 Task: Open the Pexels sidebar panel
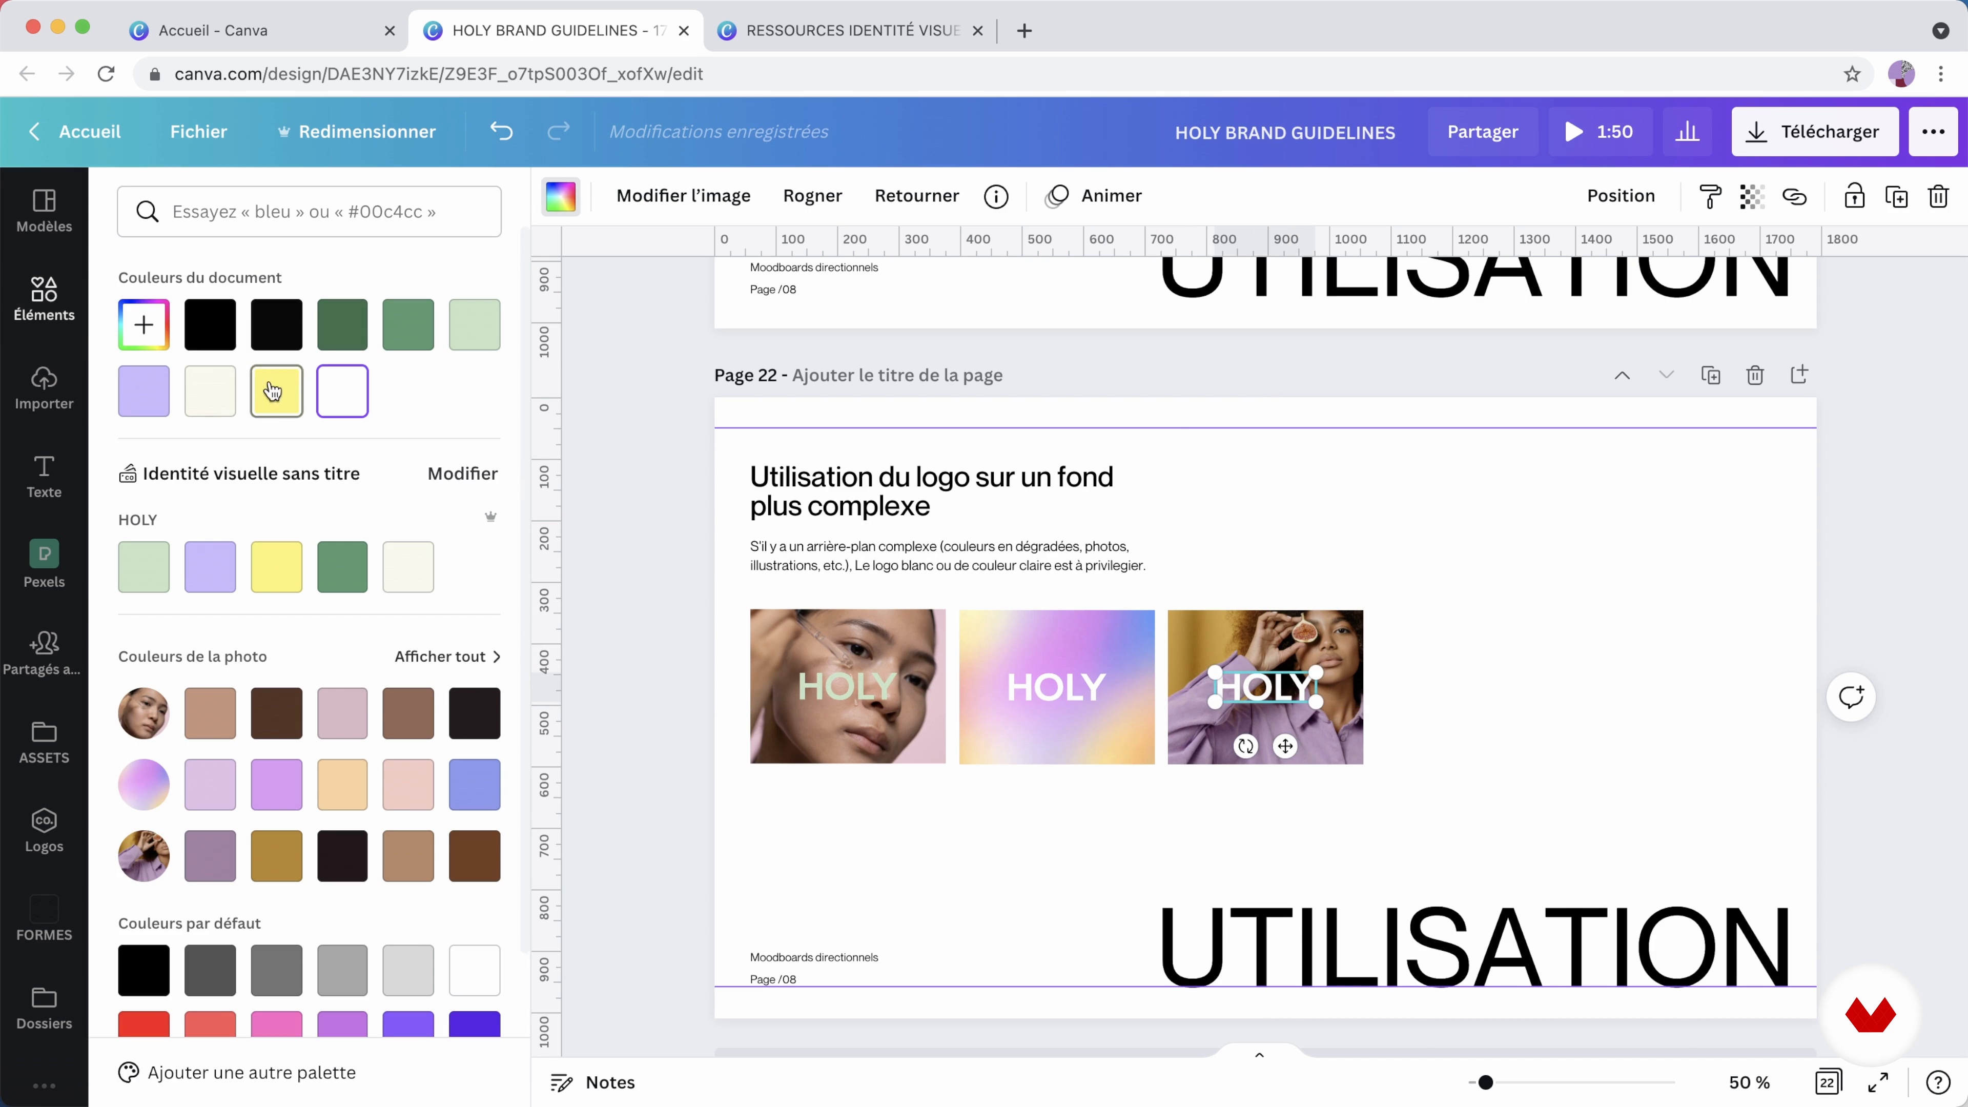coord(44,565)
